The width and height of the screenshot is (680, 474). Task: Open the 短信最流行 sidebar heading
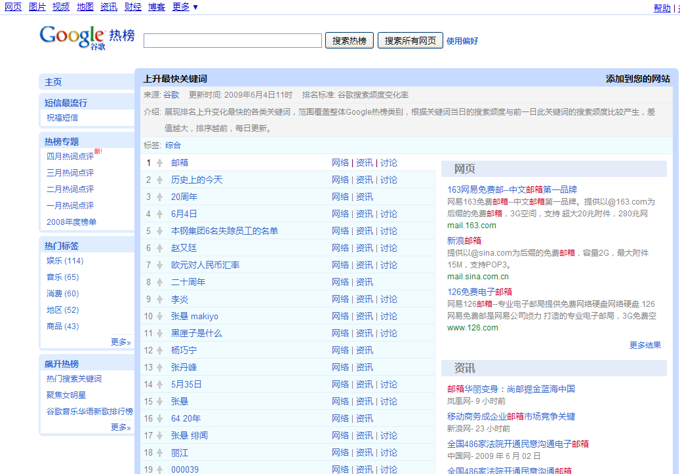coord(66,103)
